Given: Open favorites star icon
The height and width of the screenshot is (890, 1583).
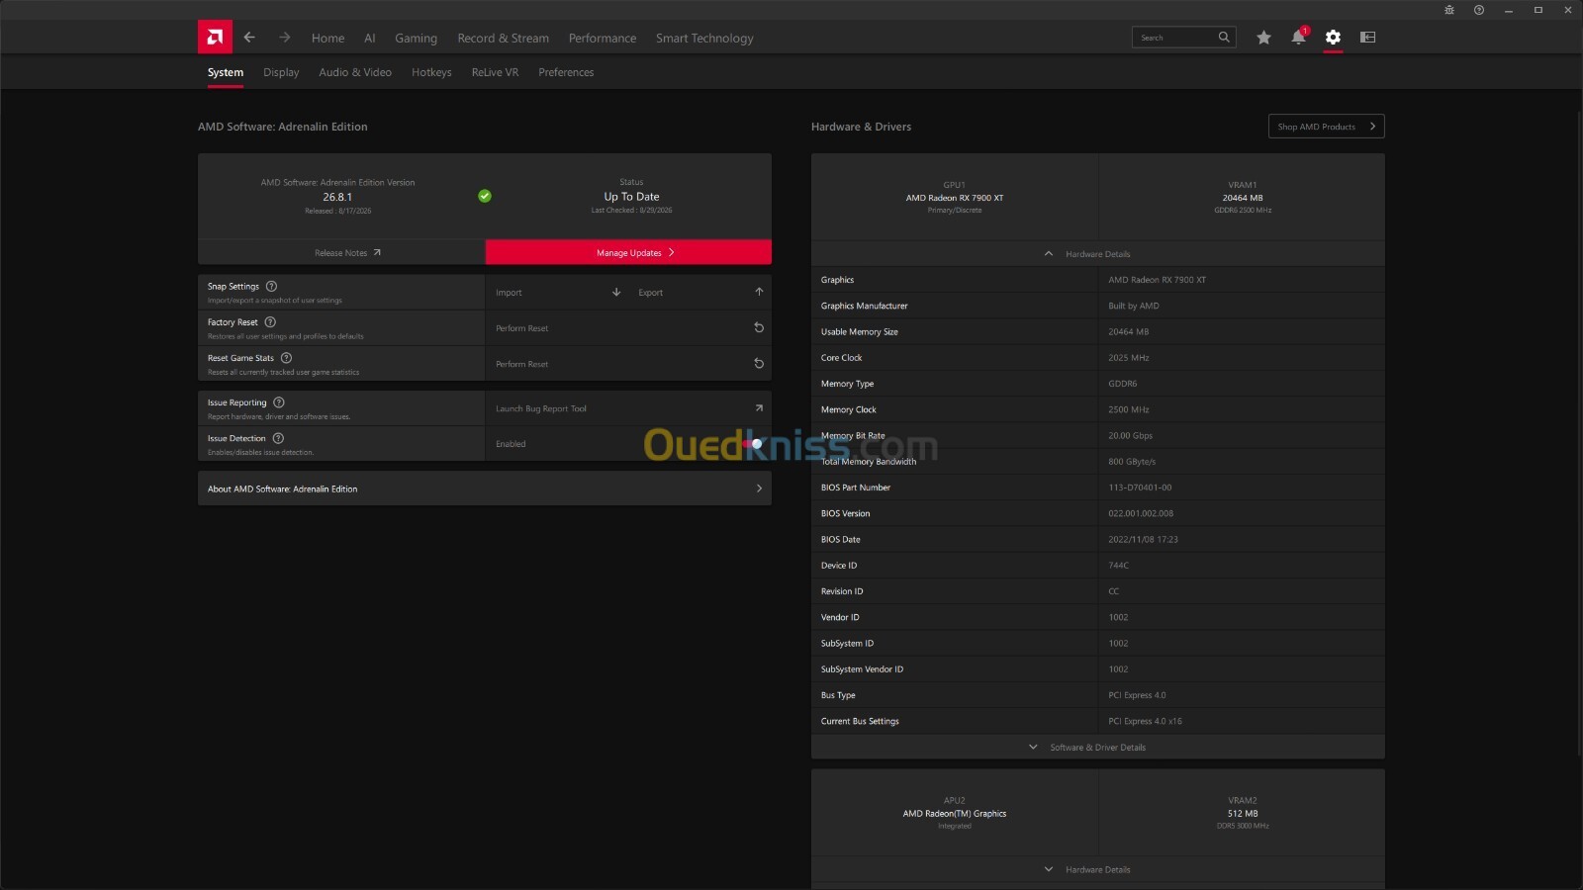Looking at the screenshot, I should coord(1263,38).
